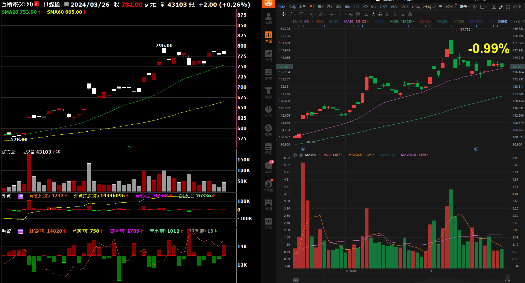Select the move/crosshair cursor tool
Image resolution: width=525 pixels, height=283 pixels.
point(284,14)
